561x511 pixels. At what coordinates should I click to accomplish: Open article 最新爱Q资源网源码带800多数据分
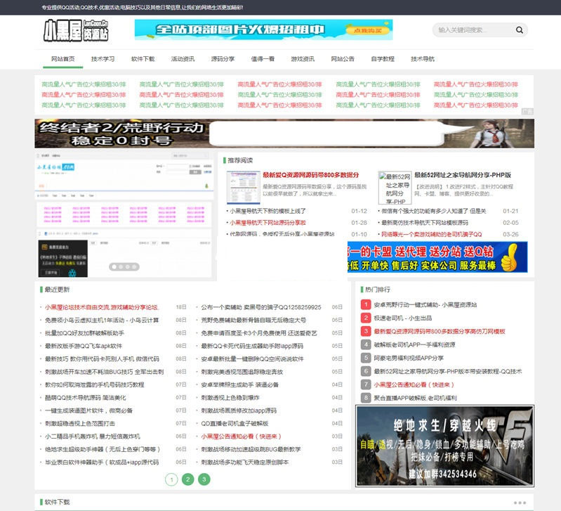pyautogui.click(x=310, y=175)
